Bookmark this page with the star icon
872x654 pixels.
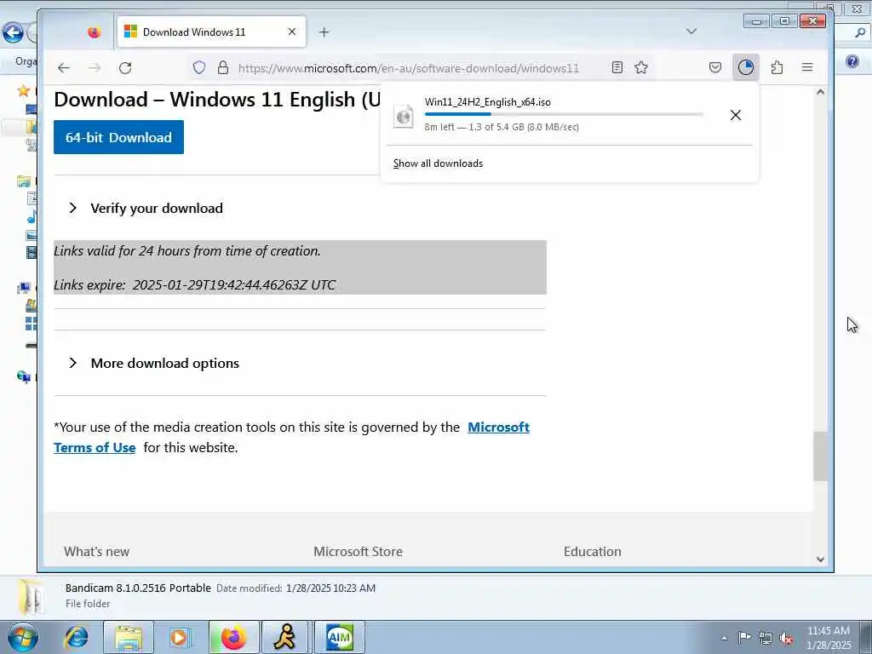click(x=641, y=68)
